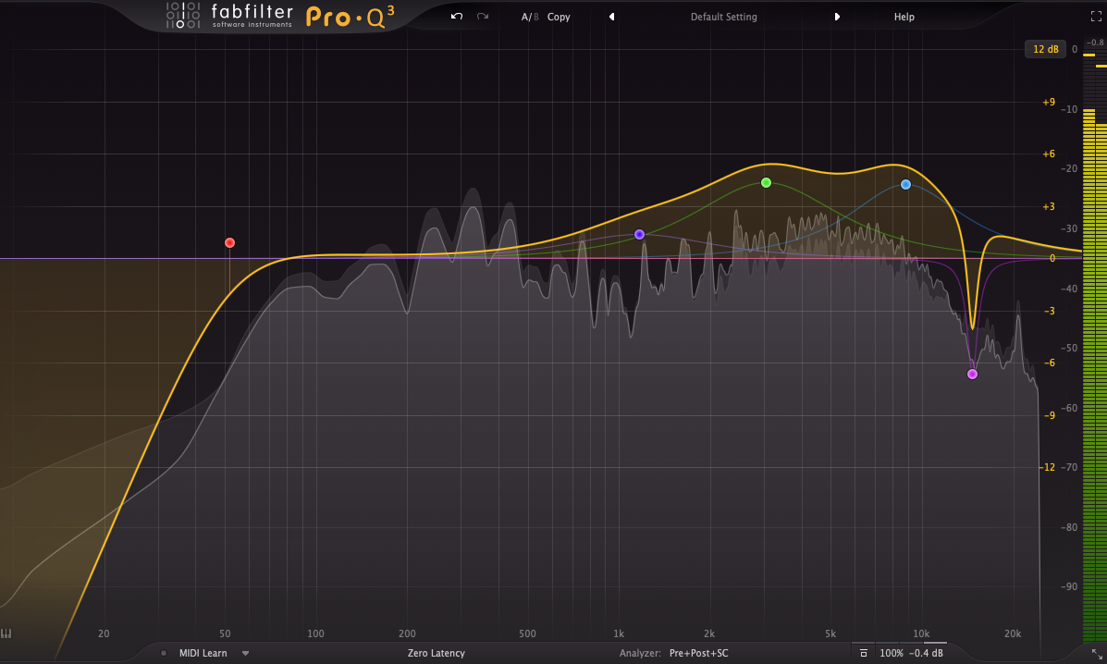
Task: Open the Analyzer Pre+Post+SC settings
Action: [x=698, y=653]
